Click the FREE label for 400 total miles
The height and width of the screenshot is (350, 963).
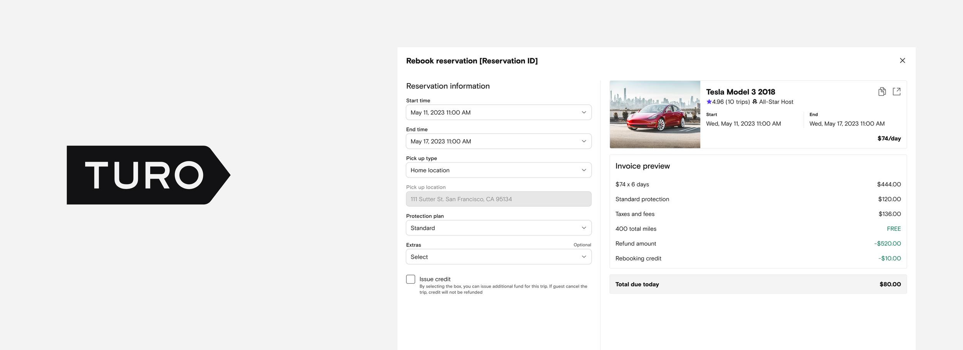[894, 229]
